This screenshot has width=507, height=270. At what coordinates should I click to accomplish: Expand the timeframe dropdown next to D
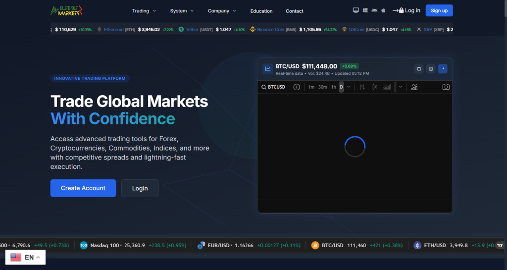point(349,87)
